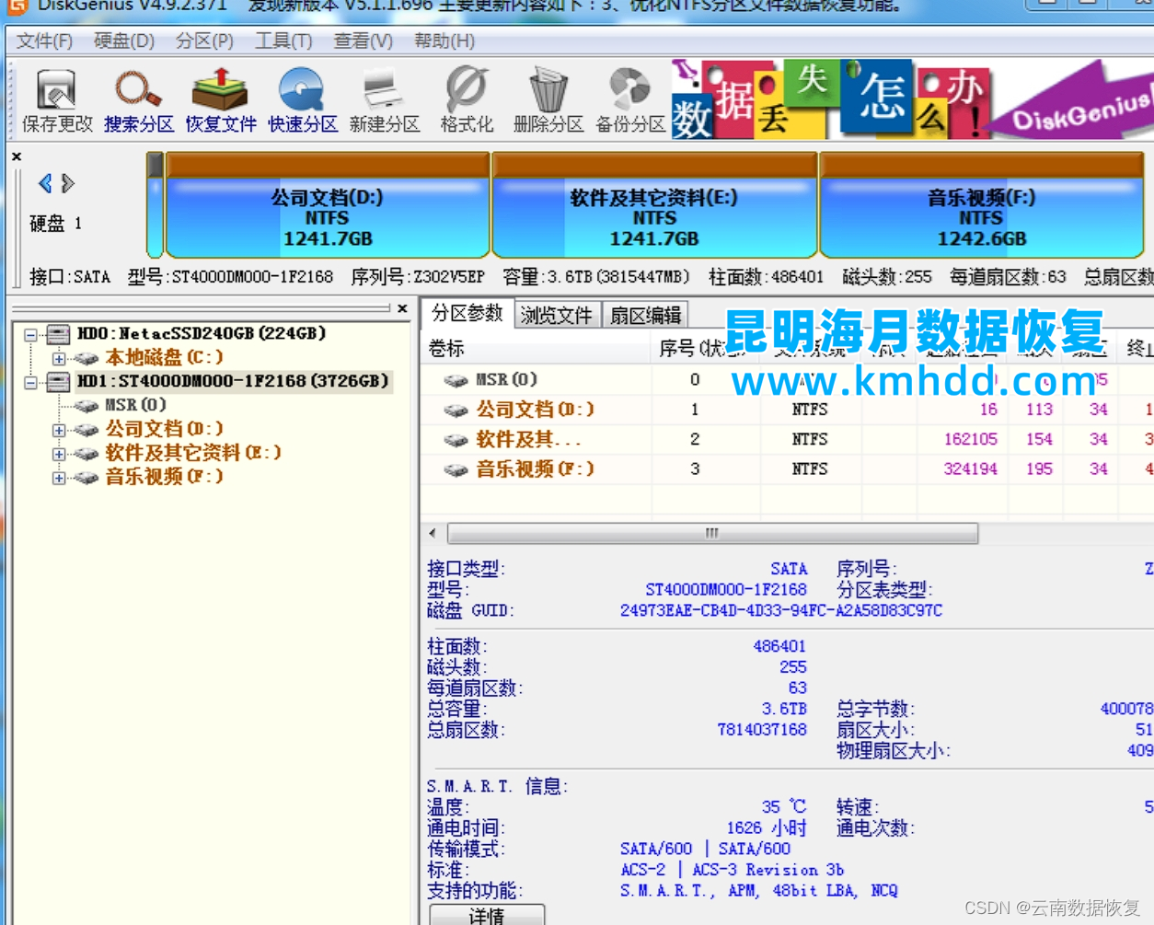Select the 格式化 format tool
Screen dimensions: 1154x925
[x=466, y=101]
